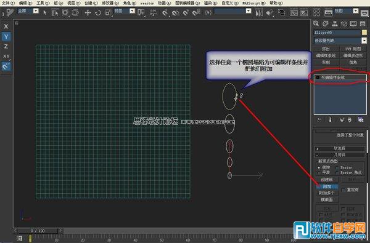Expand the 软选择 rollout
370x243 pixels.
click(x=340, y=149)
